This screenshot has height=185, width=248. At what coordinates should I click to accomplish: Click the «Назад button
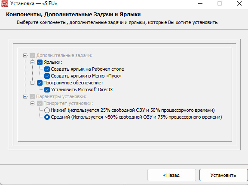171,175
